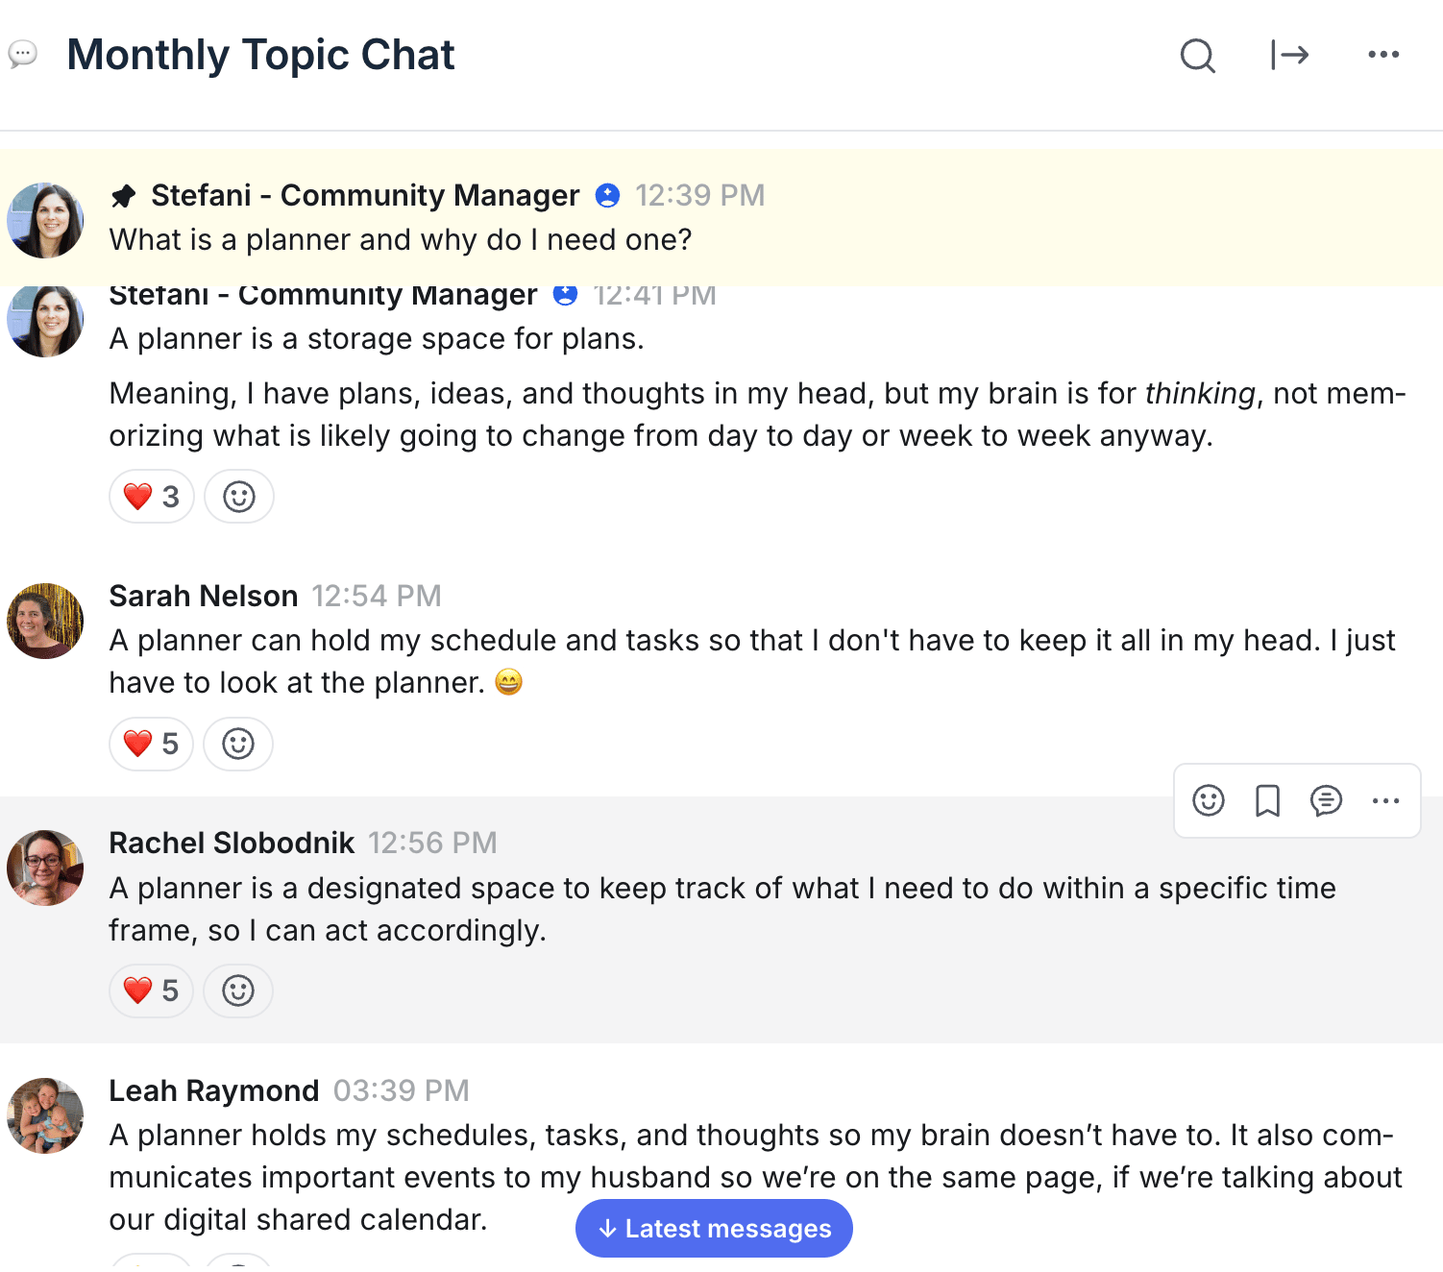This screenshot has width=1443, height=1272.
Task: Click the chat bubble icon beside title
Action: 23,54
